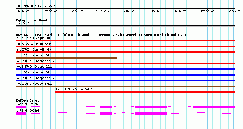Click ruler position 40452100
243x129 pixels.
point(76,11)
